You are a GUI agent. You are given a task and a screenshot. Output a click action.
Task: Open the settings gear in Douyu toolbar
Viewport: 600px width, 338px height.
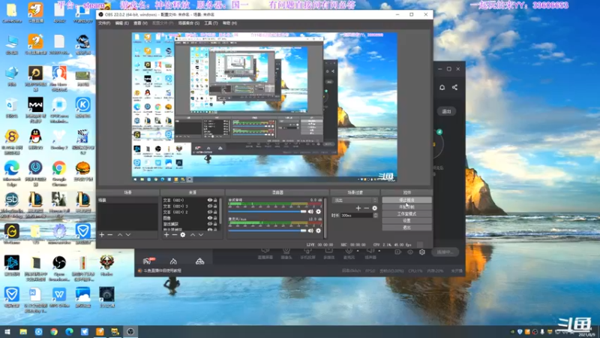[x=422, y=252]
